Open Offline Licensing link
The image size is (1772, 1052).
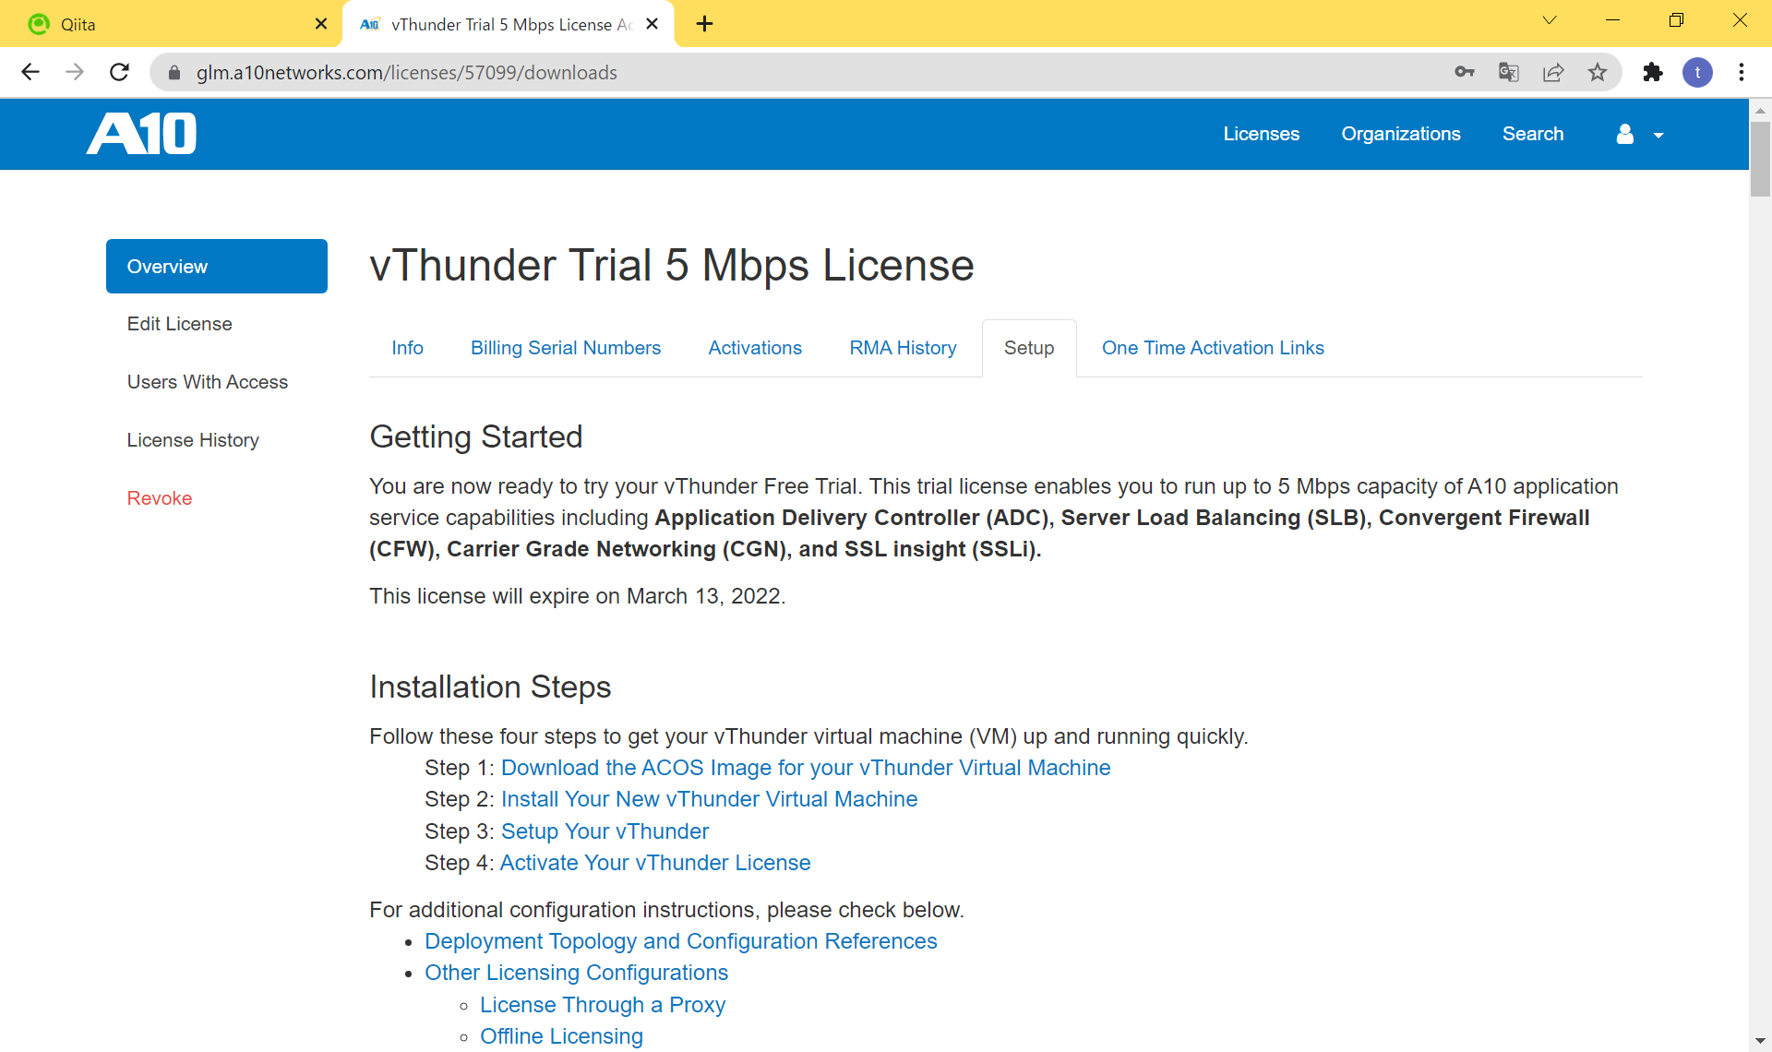560,1036
